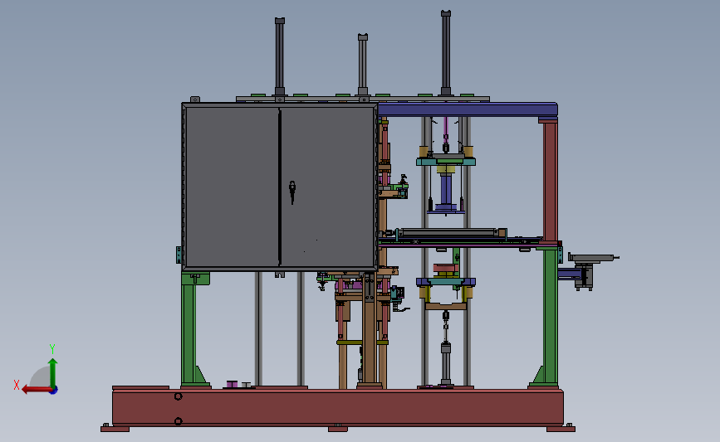This screenshot has width=720, height=442.
Task: Select the motor assembly on right side
Action: tap(584, 276)
